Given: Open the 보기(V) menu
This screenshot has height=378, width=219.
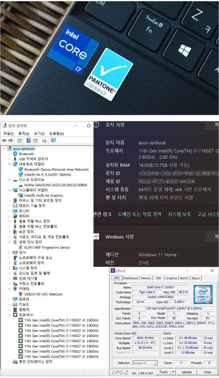Looking at the screenshot, I should (39, 134).
